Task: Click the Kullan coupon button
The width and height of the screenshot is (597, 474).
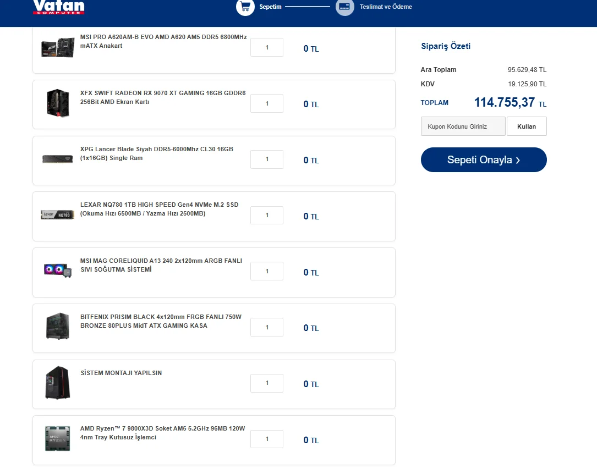Action: click(527, 126)
